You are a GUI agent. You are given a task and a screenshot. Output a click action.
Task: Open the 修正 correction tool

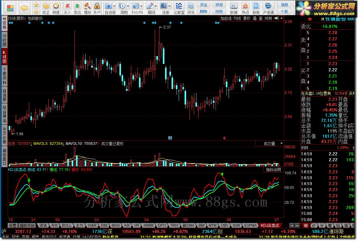pyautogui.click(x=46, y=8)
